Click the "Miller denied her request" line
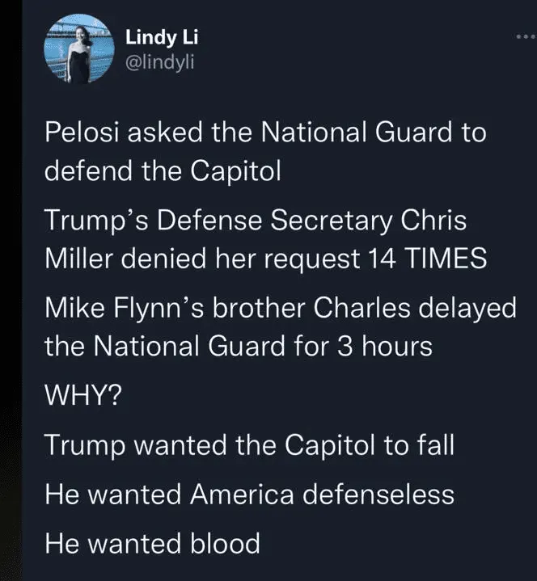The height and width of the screenshot is (581, 537). [x=264, y=261]
